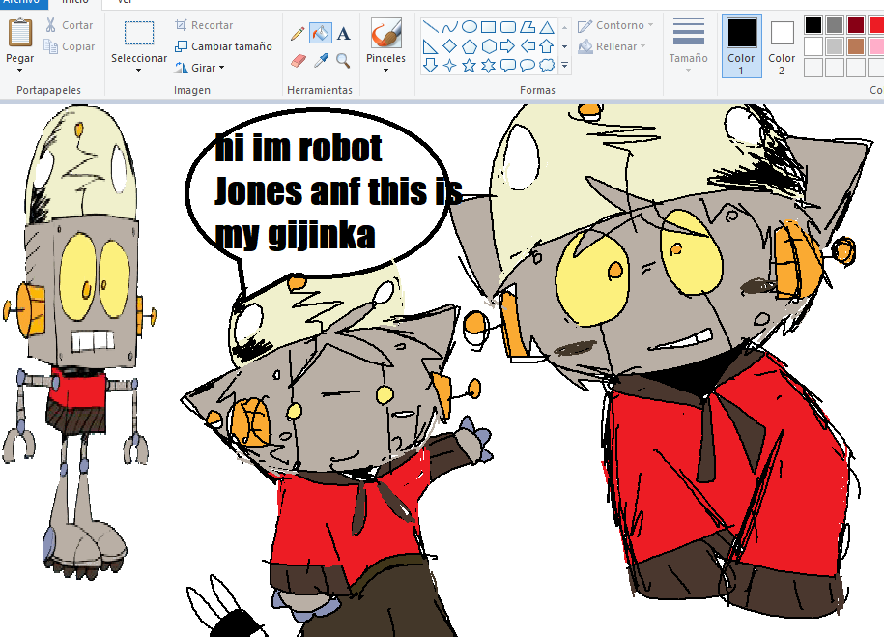Choose the Curve shape
Viewport: 884px width, 637px height.
pyautogui.click(x=450, y=26)
